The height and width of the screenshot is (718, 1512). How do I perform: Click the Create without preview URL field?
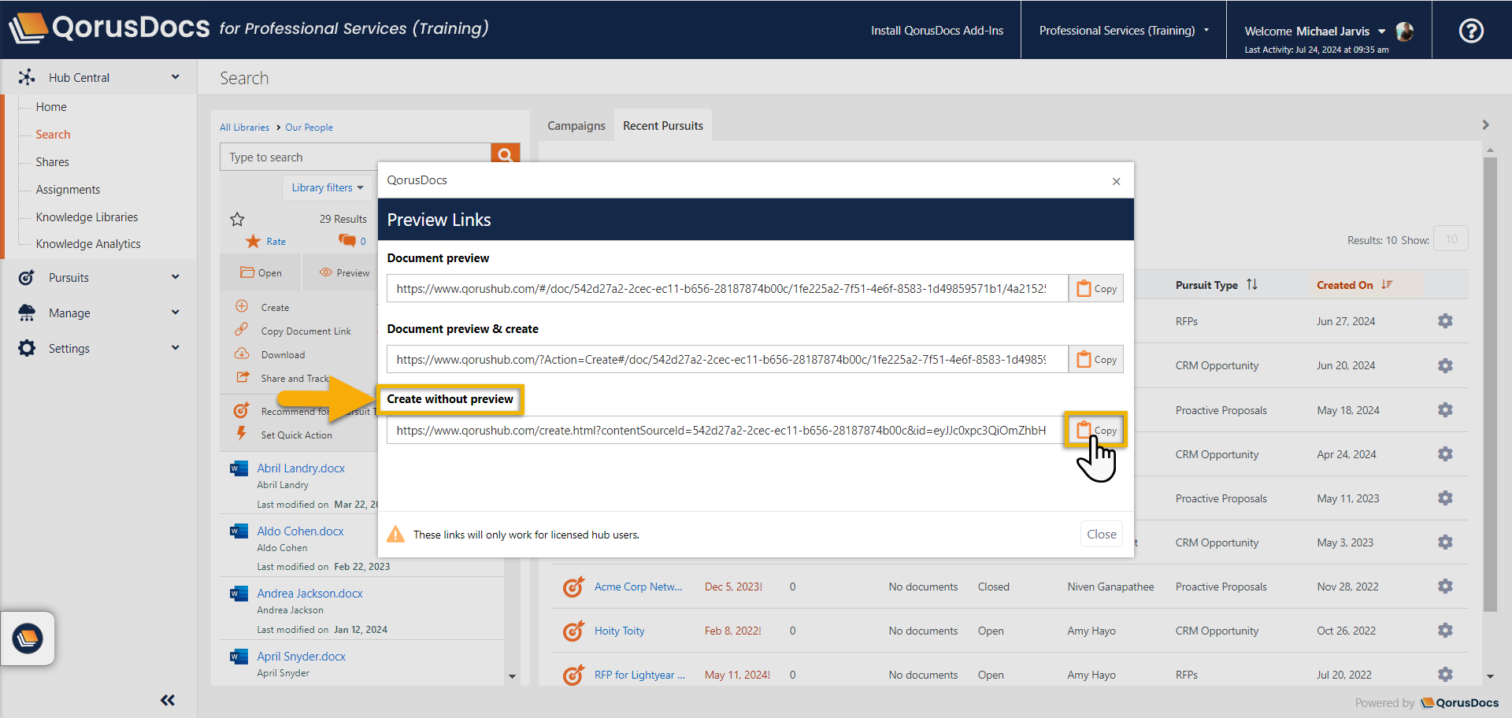coord(727,431)
